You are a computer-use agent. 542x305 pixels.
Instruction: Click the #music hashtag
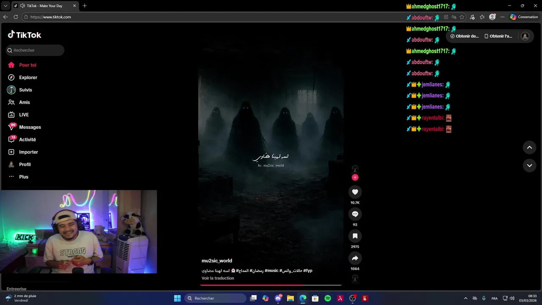pyautogui.click(x=271, y=270)
